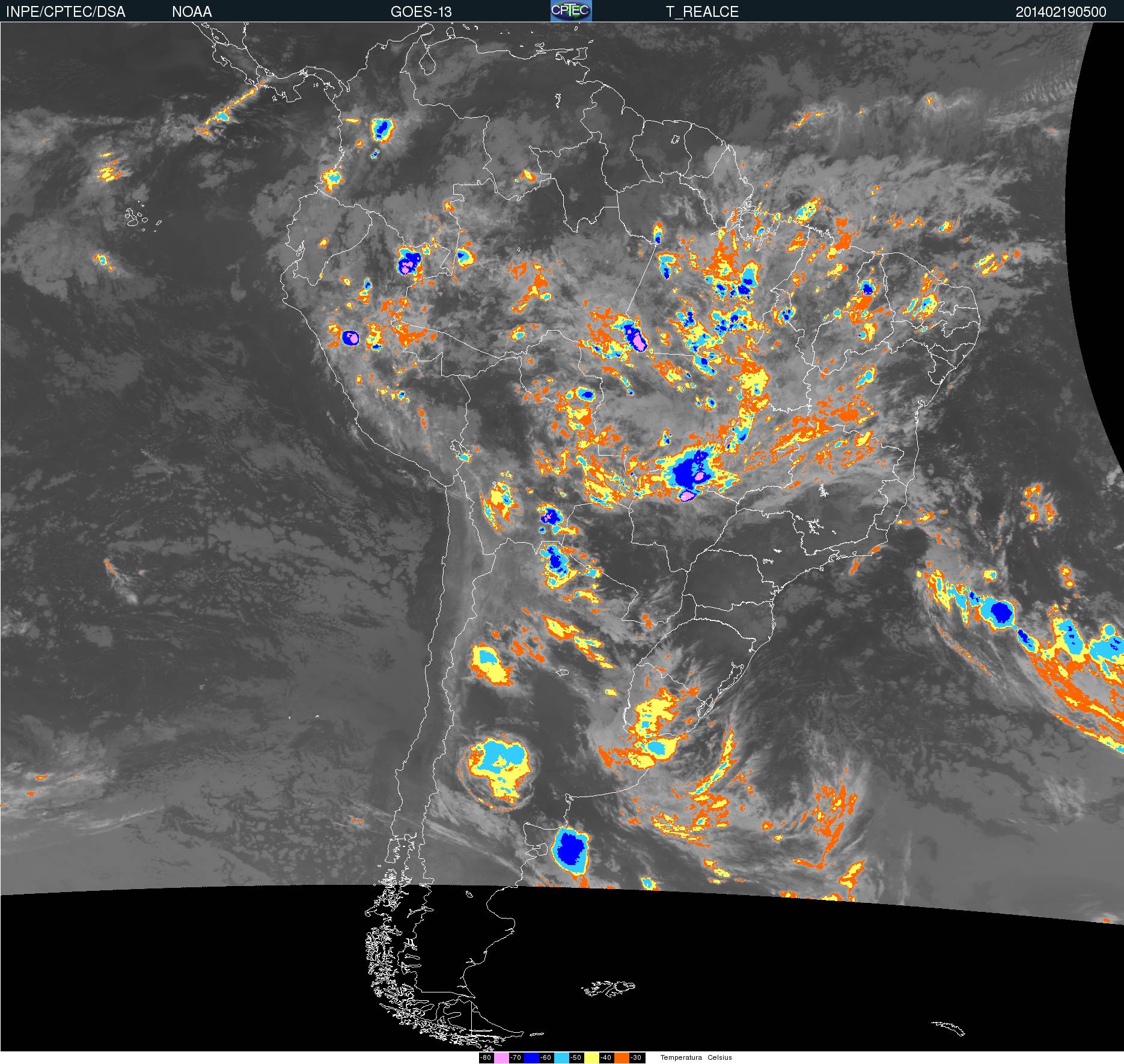Click the -80 legend label
Screen dimensions: 1124x1064
(x=486, y=1058)
